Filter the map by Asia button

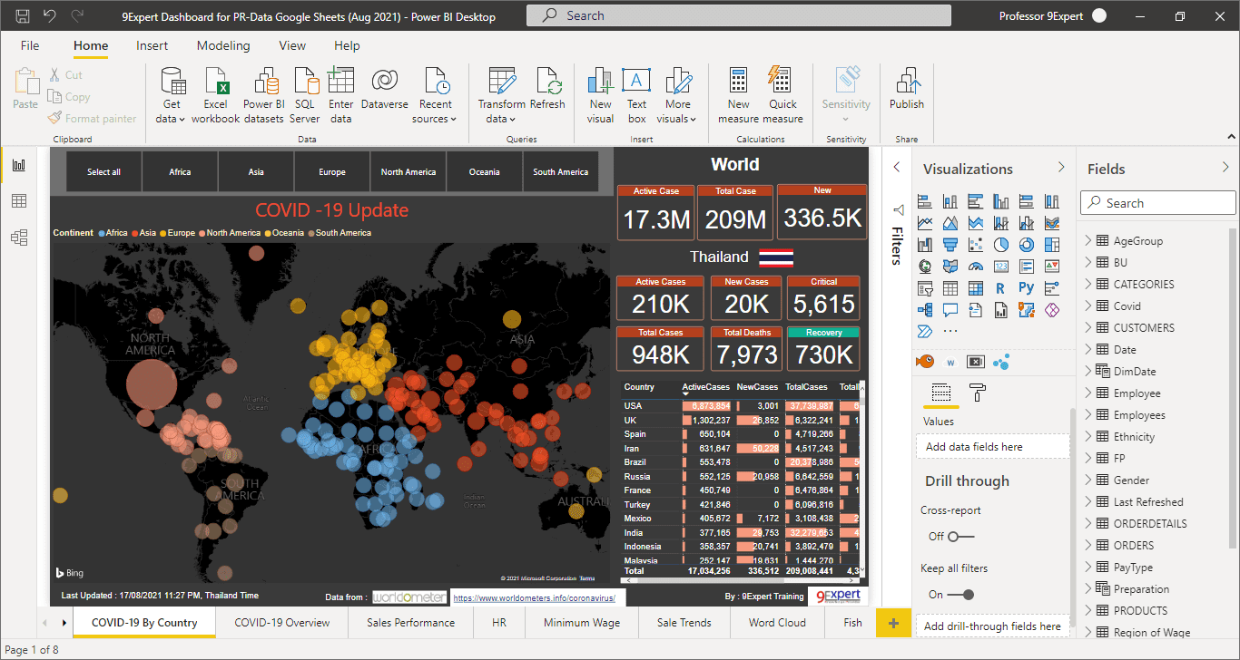pyautogui.click(x=256, y=172)
